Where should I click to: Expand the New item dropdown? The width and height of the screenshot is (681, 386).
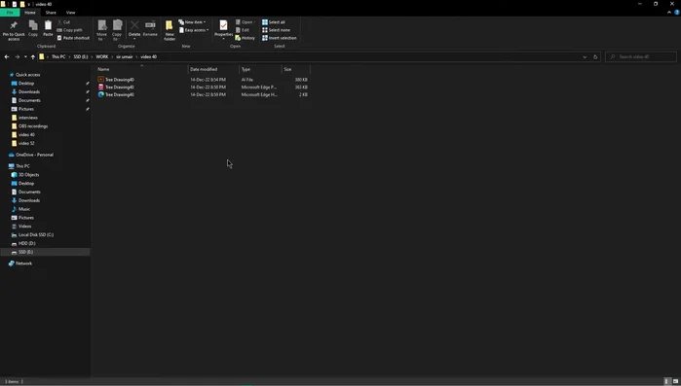192,22
